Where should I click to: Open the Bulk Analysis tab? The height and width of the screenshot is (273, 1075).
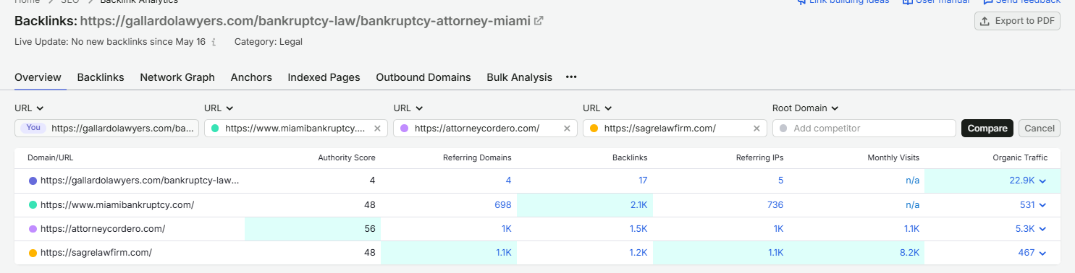click(x=519, y=77)
